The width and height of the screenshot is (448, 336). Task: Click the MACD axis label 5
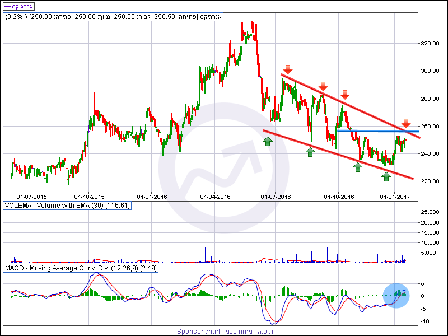click(x=423, y=284)
